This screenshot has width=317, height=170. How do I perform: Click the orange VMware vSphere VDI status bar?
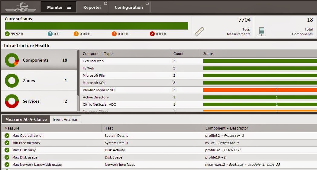pyautogui.click(x=260, y=90)
